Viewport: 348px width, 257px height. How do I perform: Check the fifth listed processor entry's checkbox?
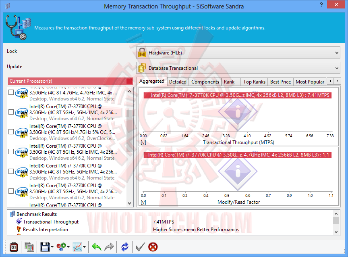[x=11, y=171]
